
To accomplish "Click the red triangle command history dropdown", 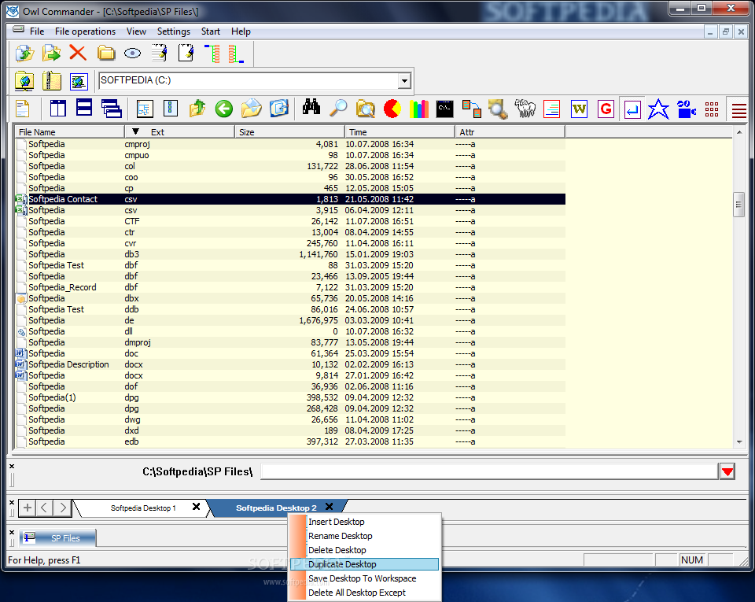I will coord(727,471).
